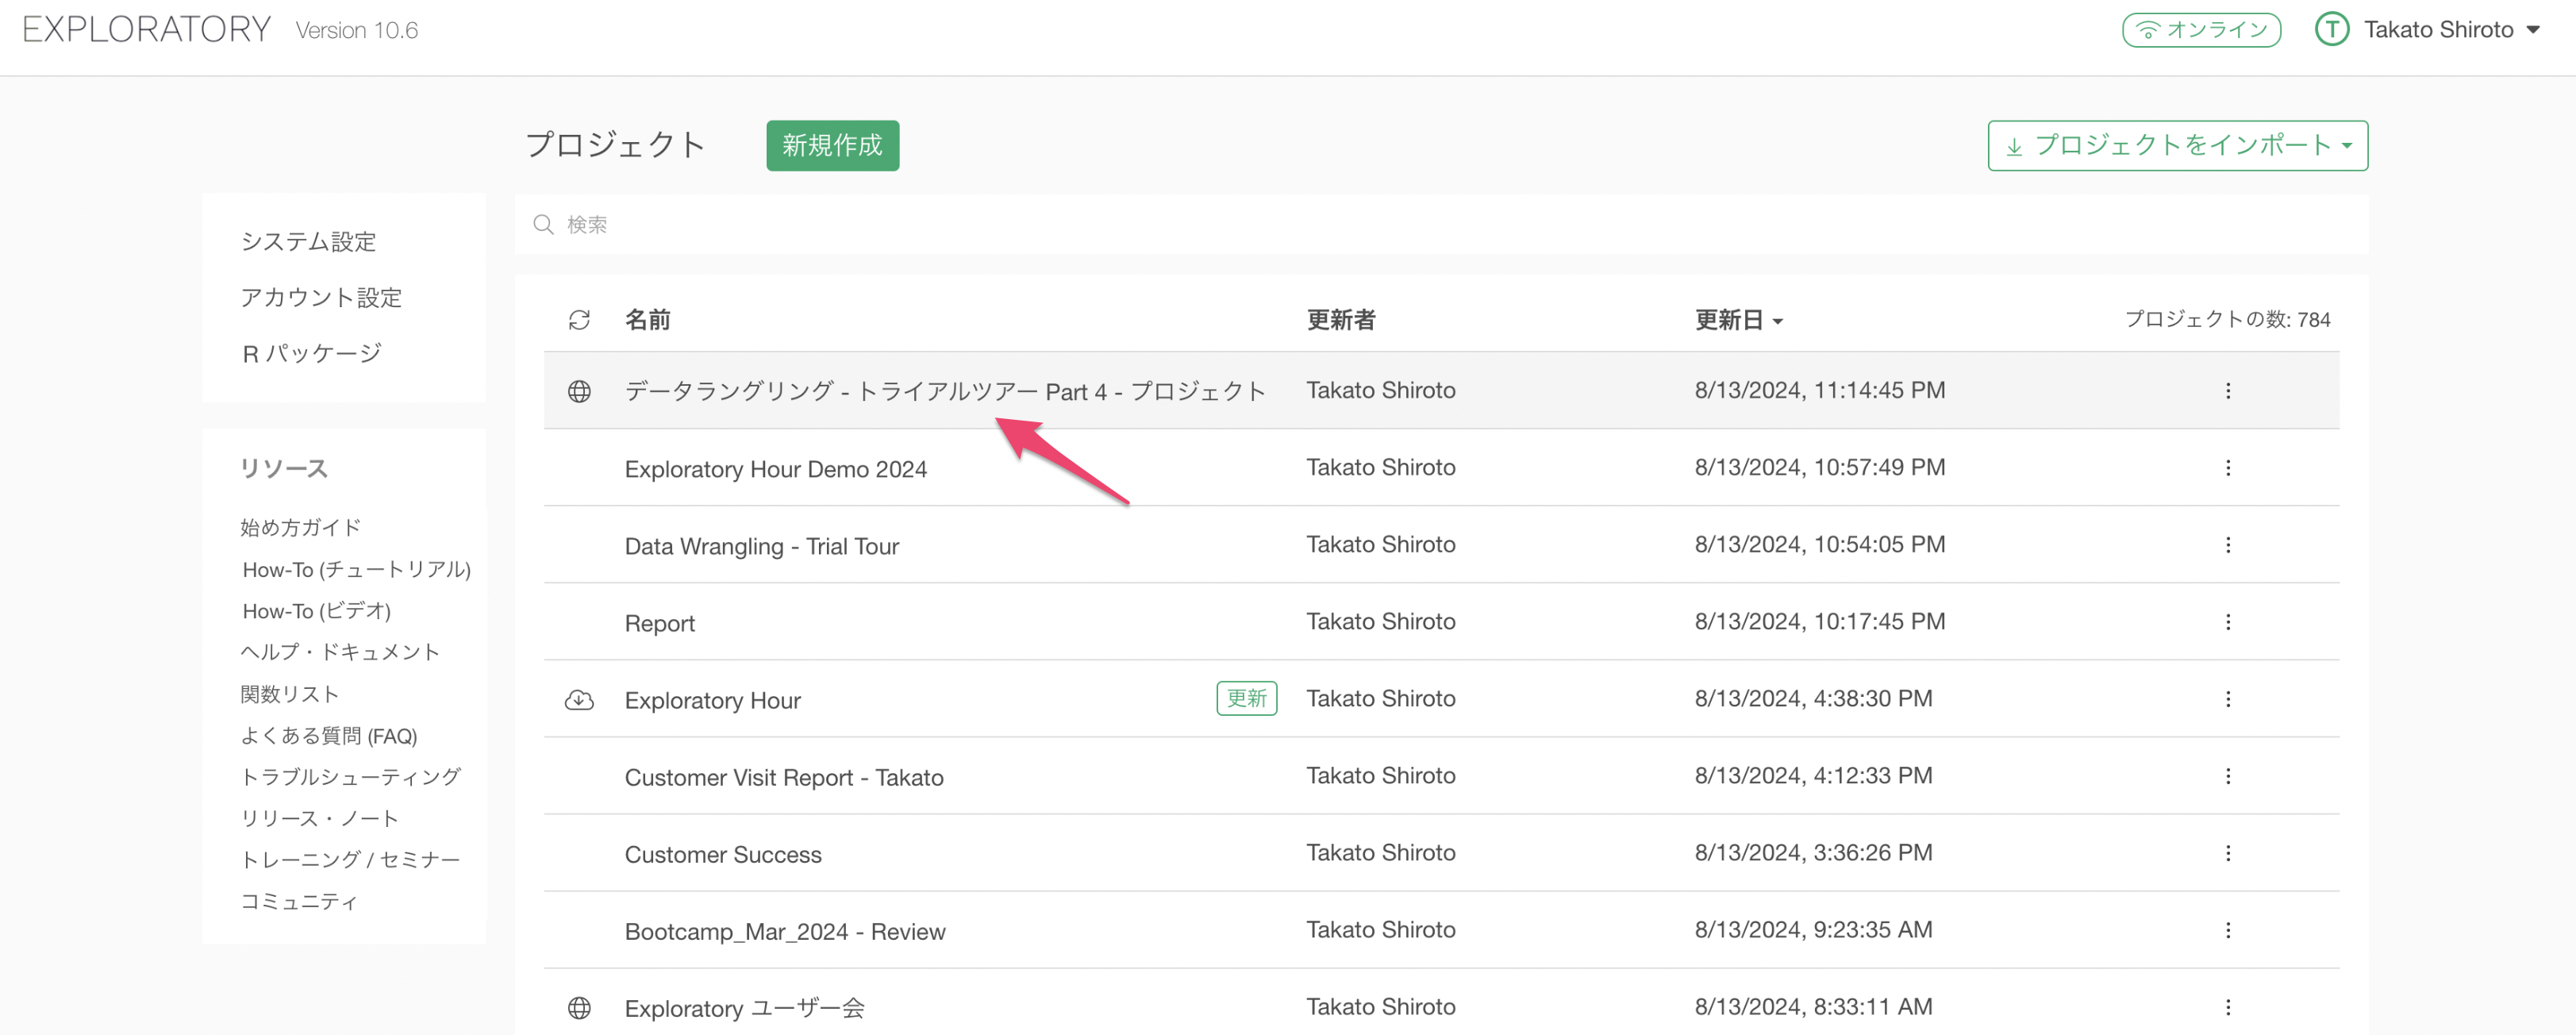Open the 関数リスト link
The width and height of the screenshot is (2576, 1035).
click(290, 694)
